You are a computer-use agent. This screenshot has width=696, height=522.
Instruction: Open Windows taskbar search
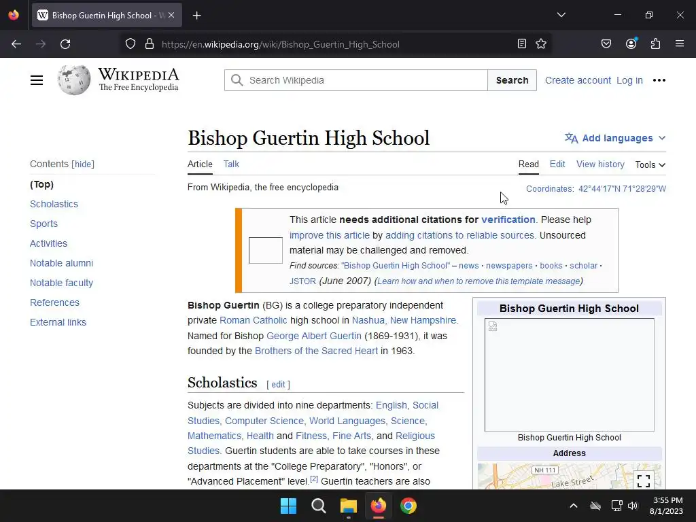coord(318,506)
